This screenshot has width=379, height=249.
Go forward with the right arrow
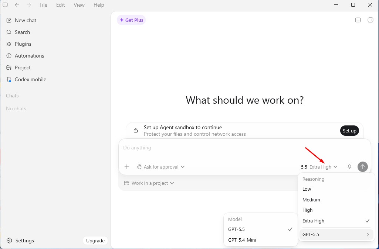click(x=29, y=5)
